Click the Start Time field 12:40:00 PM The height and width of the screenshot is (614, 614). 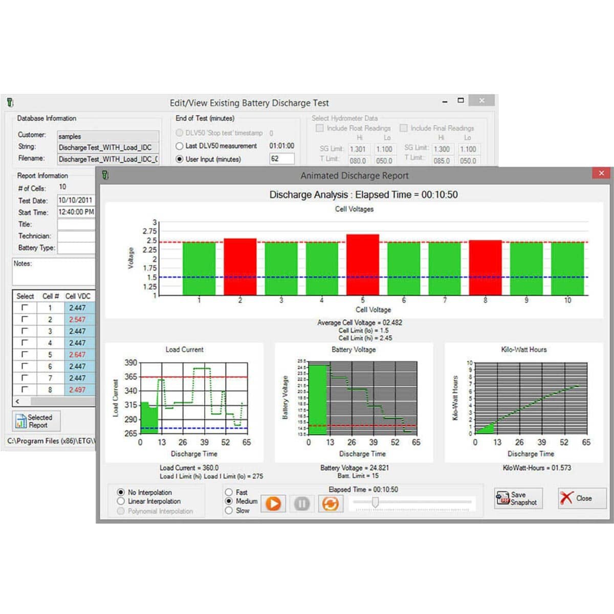pos(76,212)
